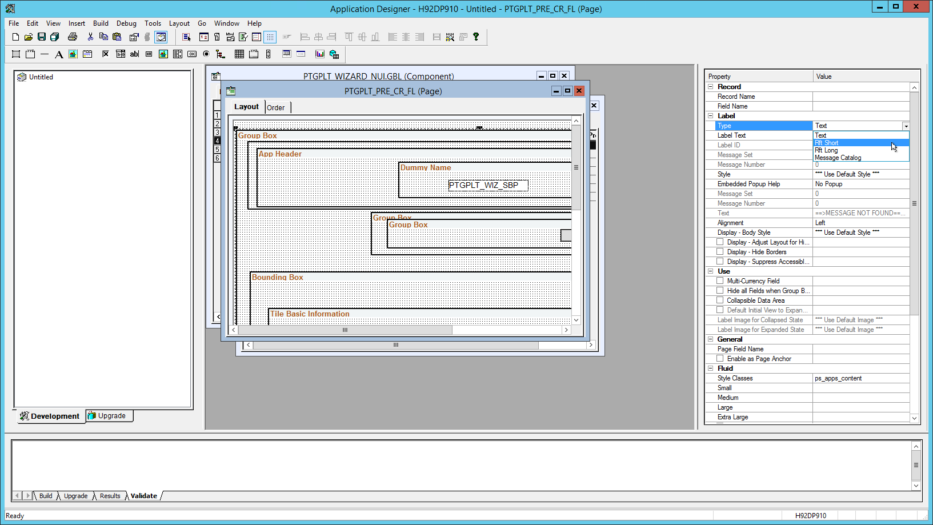
Task: Check Display - Hide Borders option
Action: pyautogui.click(x=720, y=252)
